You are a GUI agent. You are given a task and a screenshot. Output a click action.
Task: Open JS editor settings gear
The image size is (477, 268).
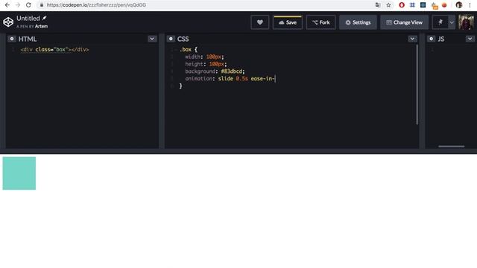(x=431, y=39)
